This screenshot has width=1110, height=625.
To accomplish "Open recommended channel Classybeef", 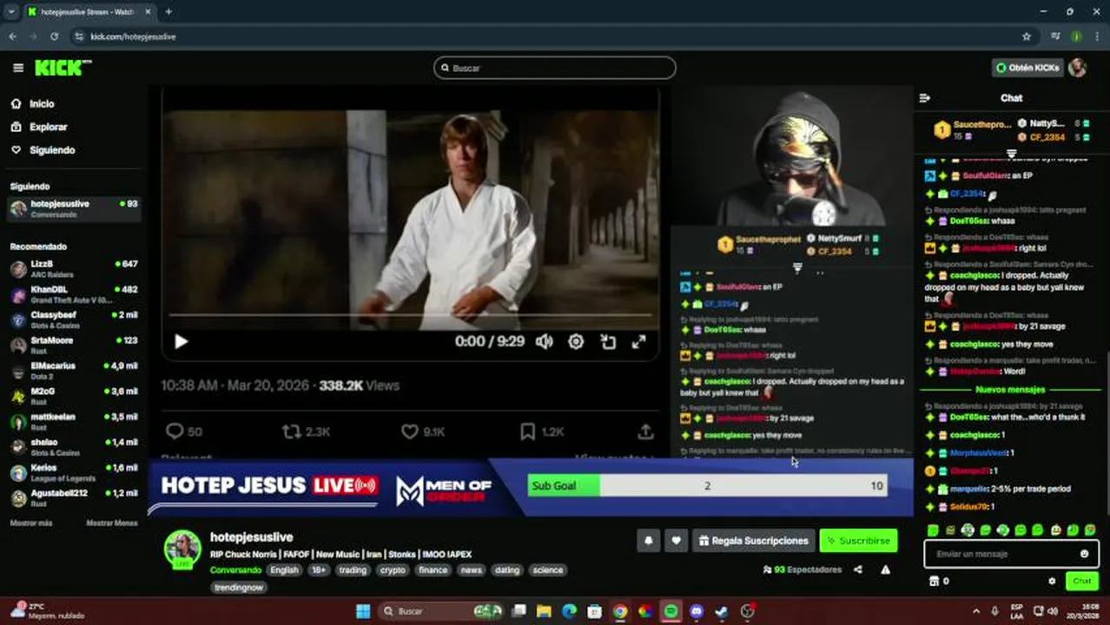I will click(74, 319).
